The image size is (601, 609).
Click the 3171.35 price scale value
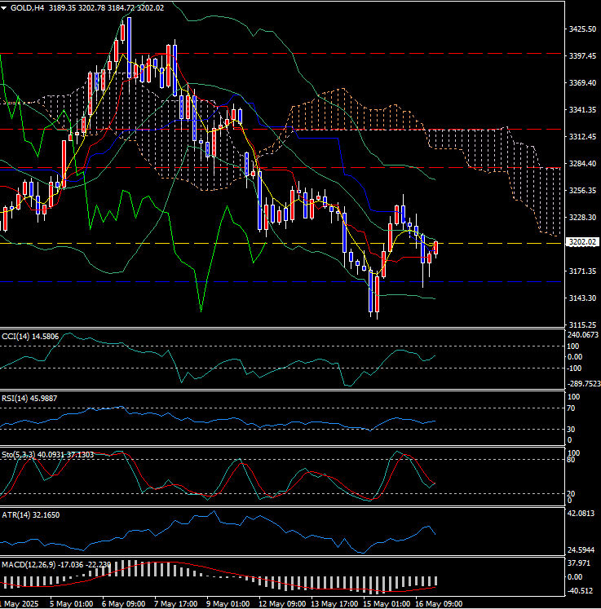point(582,271)
